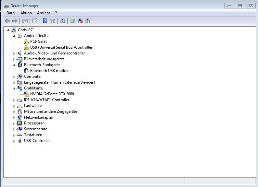Click the NVIDIA GeForce warning icon
Screen dimensions: 258x187
tap(26, 94)
